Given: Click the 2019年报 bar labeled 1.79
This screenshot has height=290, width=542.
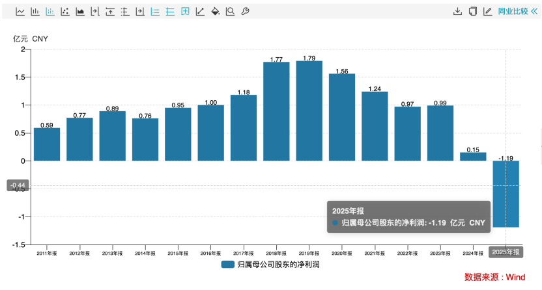Looking at the screenshot, I should pyautogui.click(x=309, y=111).
